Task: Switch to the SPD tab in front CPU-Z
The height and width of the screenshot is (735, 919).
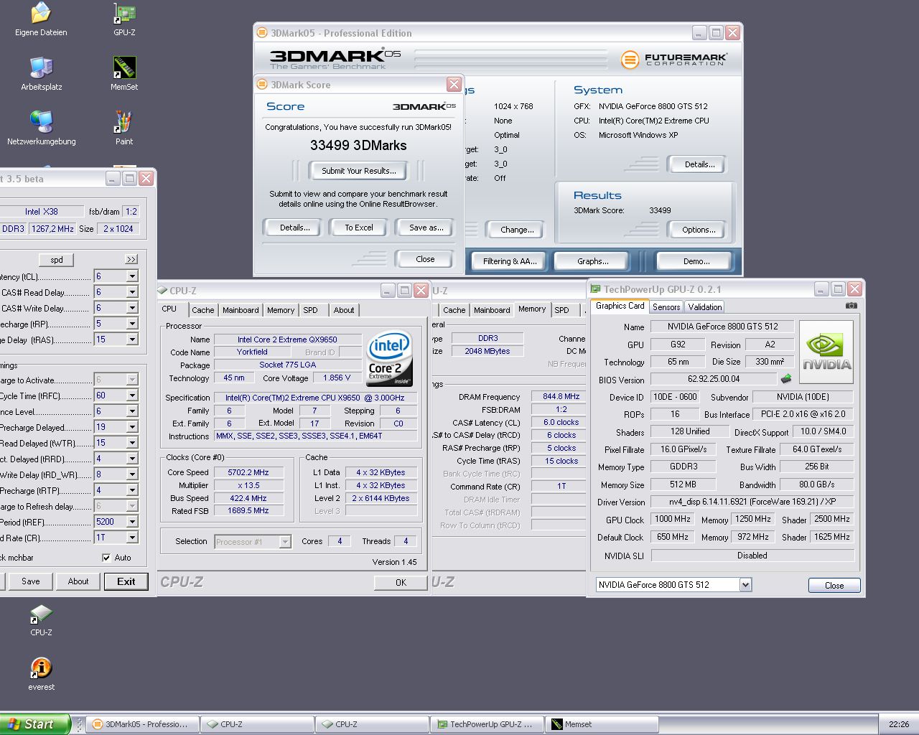Action: (x=310, y=310)
